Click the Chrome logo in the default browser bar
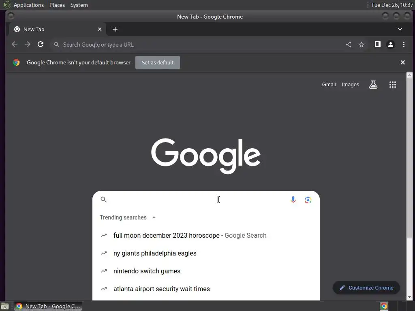This screenshot has width=415, height=311. 16,62
